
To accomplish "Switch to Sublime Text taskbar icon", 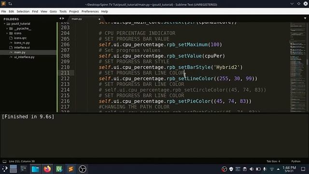I will 71,169.
